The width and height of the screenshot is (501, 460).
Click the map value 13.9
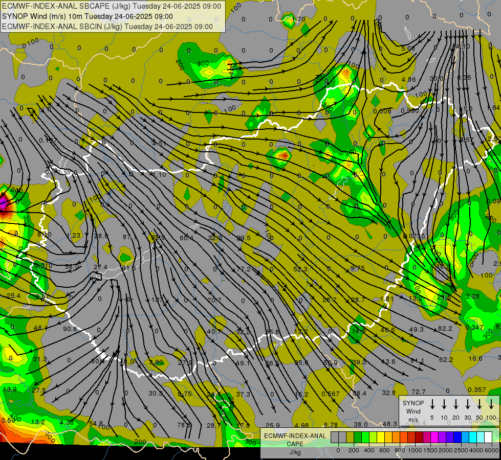click(x=10, y=389)
